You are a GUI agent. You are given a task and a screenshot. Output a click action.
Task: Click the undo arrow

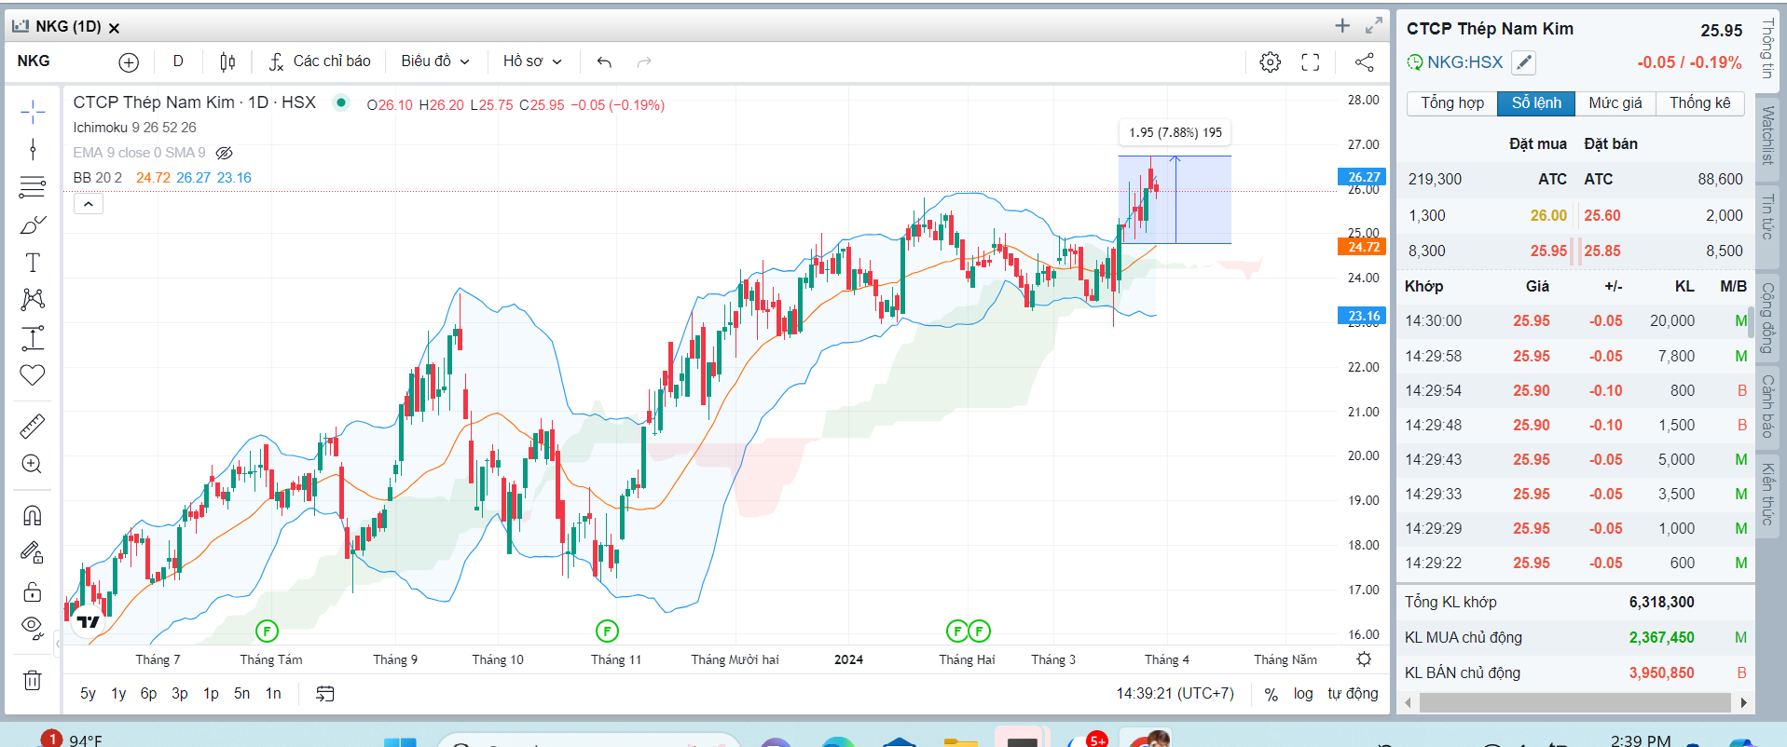(x=604, y=62)
